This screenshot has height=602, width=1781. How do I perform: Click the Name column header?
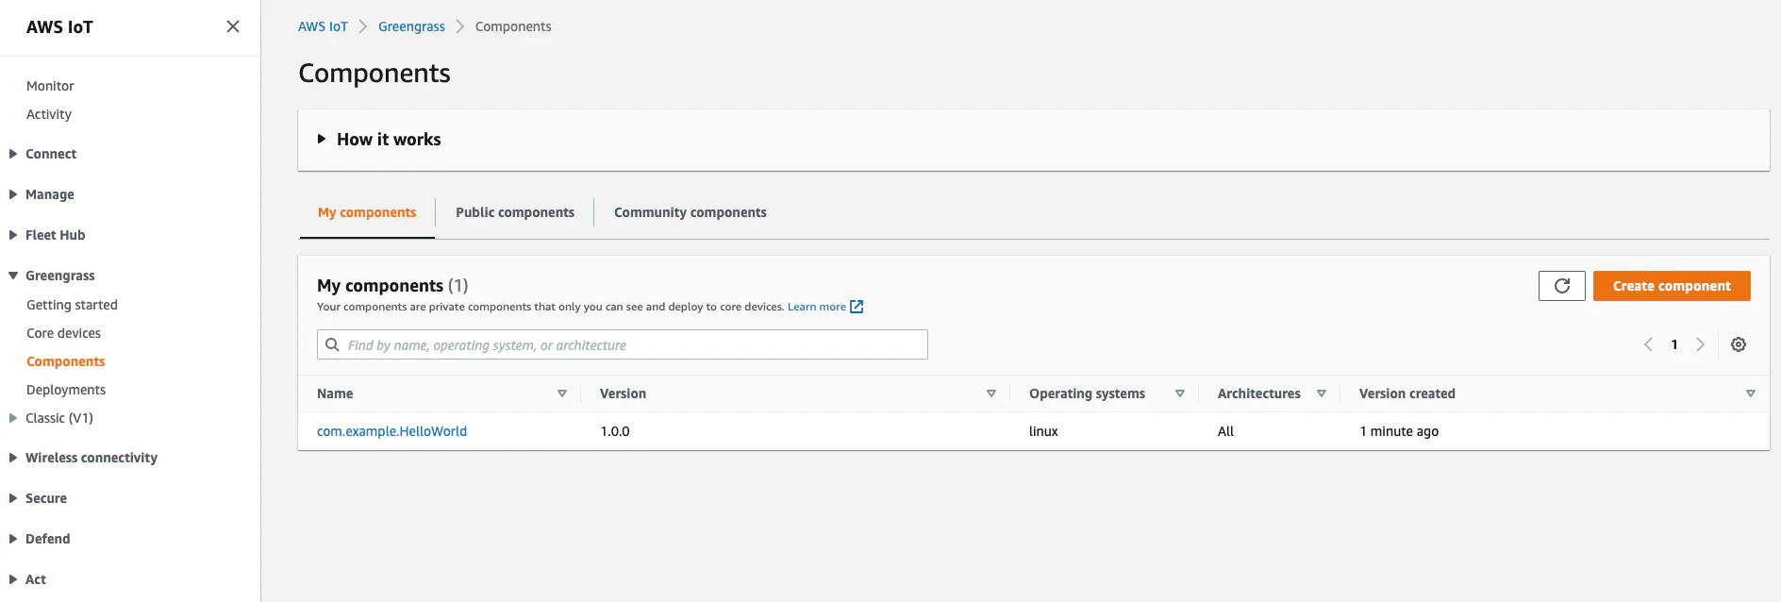335,393
